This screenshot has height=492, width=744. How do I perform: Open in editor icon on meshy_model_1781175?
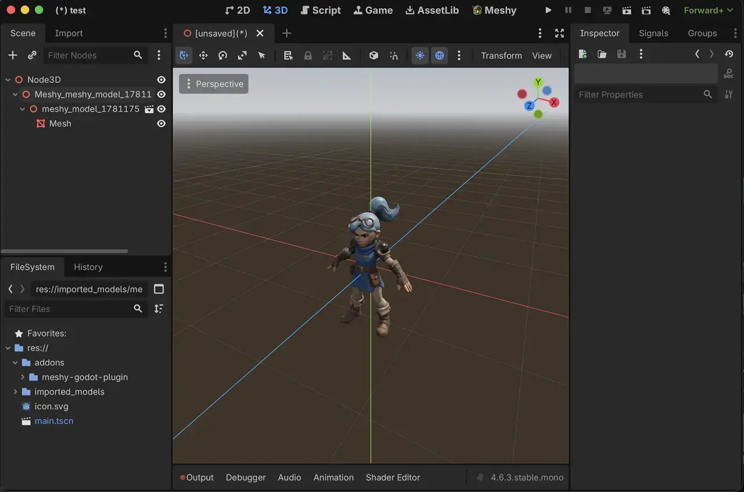149,109
